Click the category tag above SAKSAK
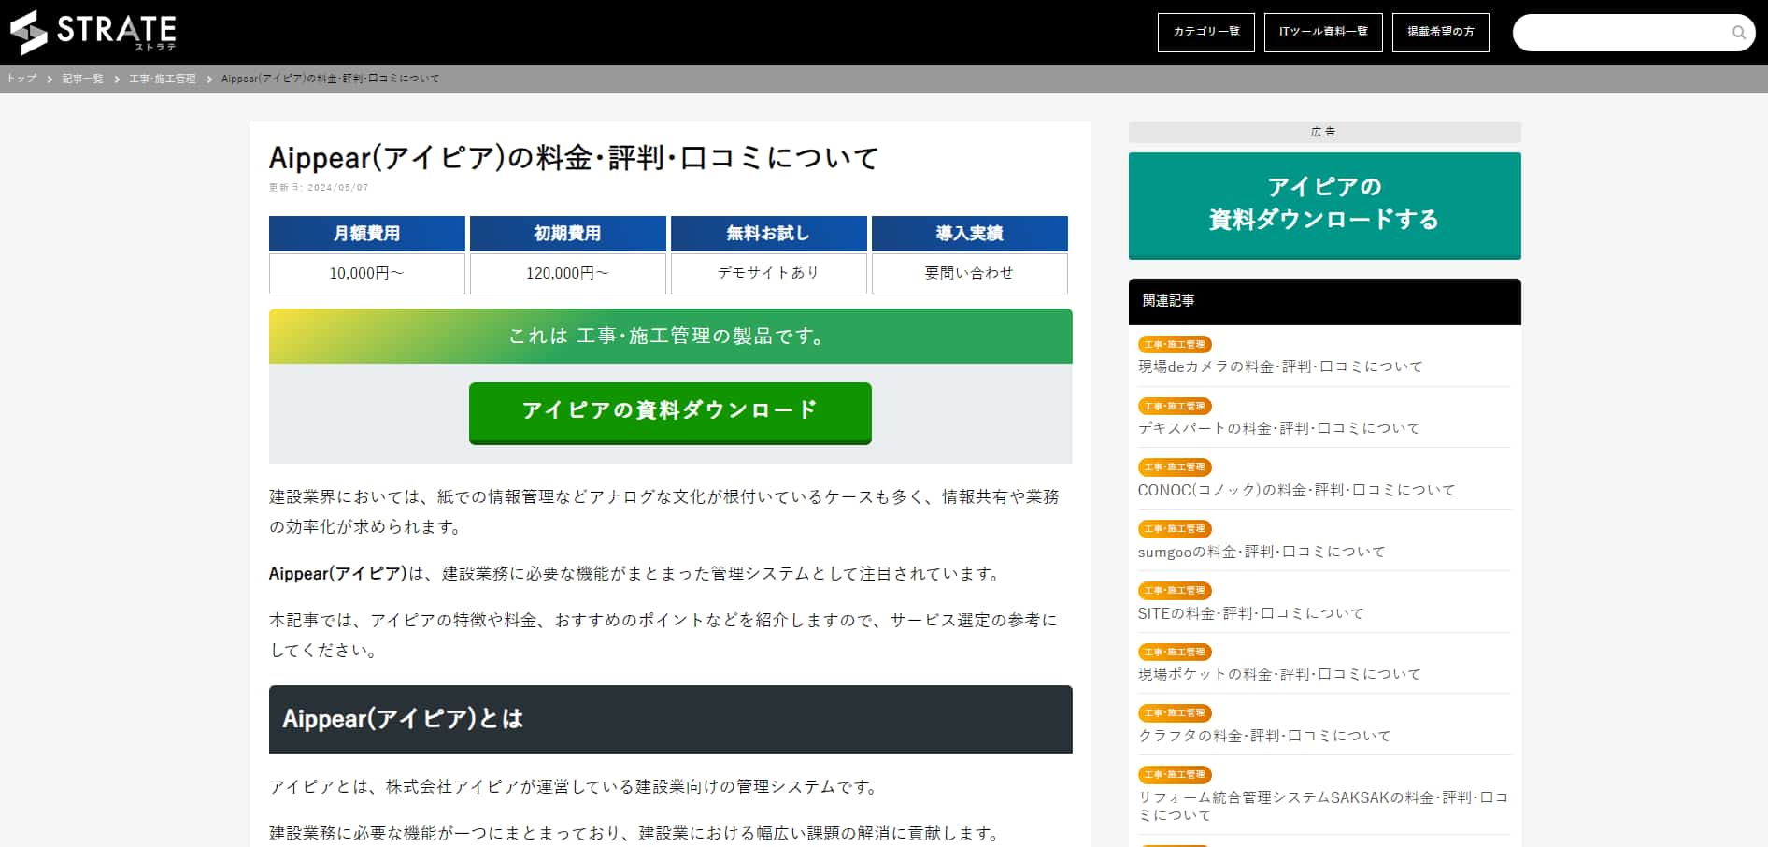Image resolution: width=1768 pixels, height=847 pixels. [x=1175, y=774]
